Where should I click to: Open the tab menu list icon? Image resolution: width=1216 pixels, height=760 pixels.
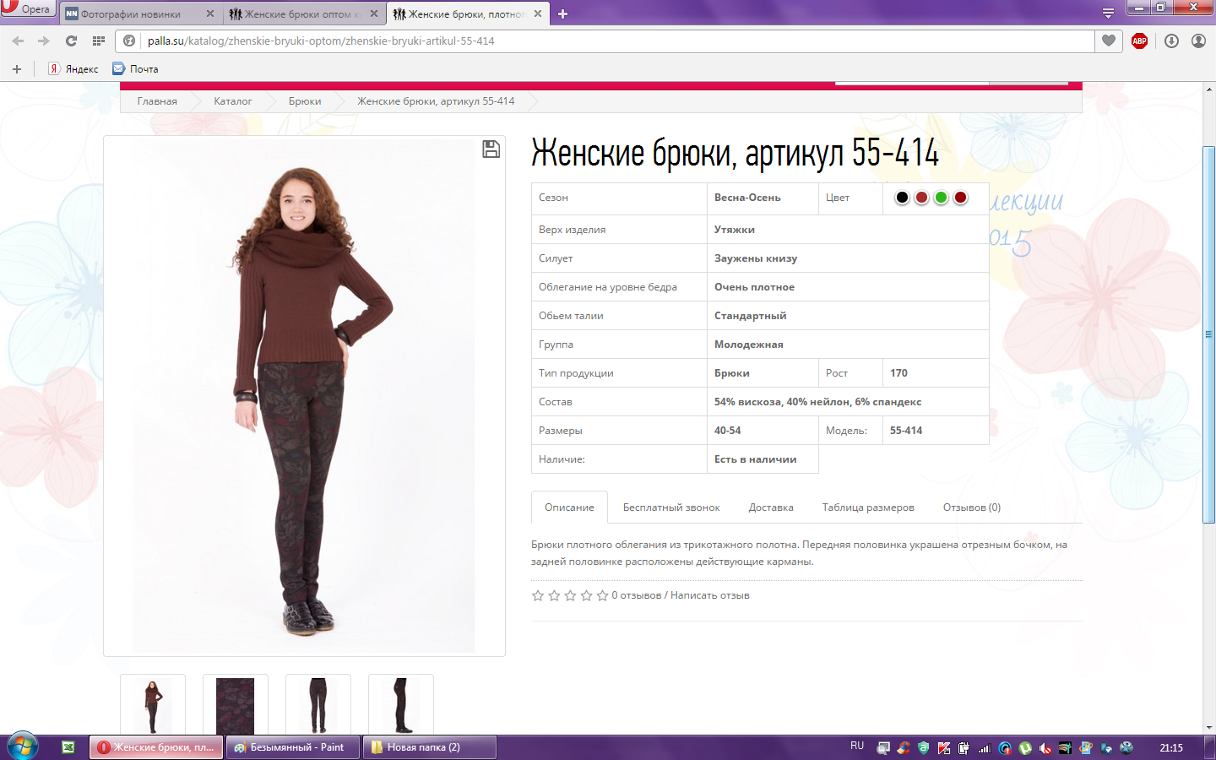pyautogui.click(x=1108, y=14)
